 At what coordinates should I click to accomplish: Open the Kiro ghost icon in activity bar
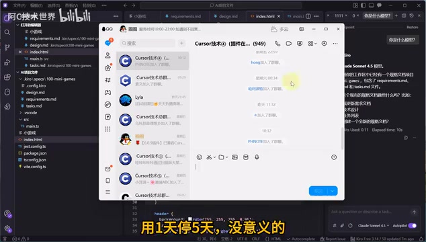[7, 91]
